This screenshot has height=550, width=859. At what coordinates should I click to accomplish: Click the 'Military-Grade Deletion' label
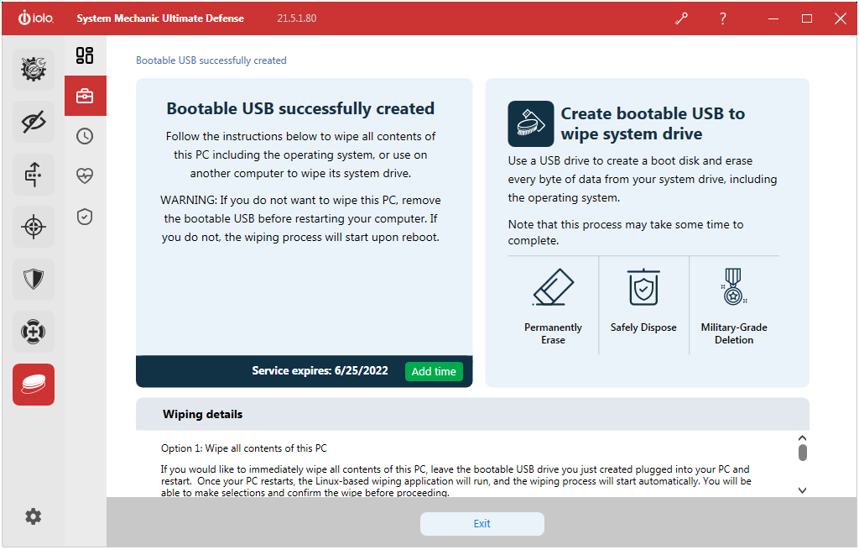click(x=733, y=333)
